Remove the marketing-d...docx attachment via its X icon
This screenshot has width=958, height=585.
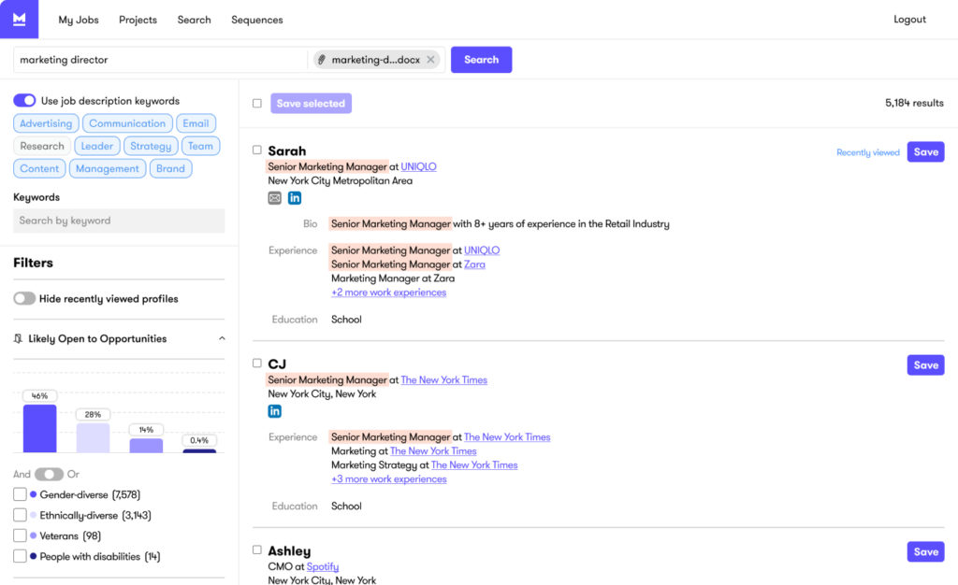coord(429,59)
